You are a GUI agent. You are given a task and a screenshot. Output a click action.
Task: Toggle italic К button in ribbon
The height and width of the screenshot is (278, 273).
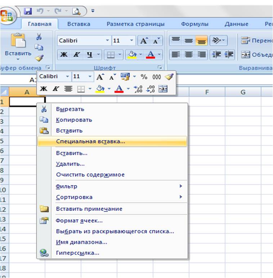click(77, 55)
